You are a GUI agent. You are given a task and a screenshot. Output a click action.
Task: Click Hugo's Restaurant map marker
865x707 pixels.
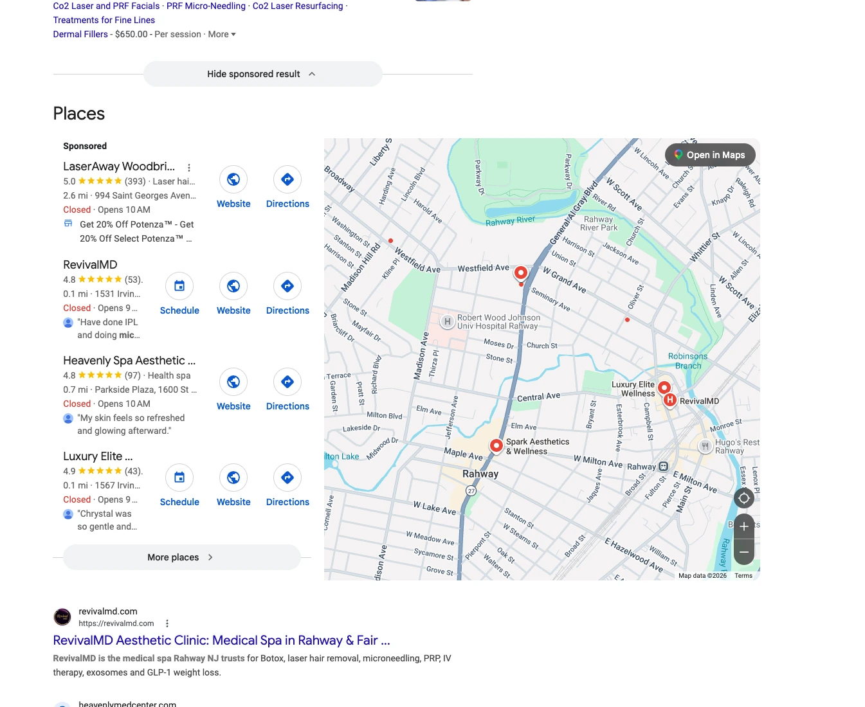click(x=705, y=446)
